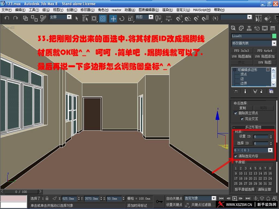Click the UVW 贴图添加 button
The height and width of the screenshot is (209, 279).
(x=265, y=57)
